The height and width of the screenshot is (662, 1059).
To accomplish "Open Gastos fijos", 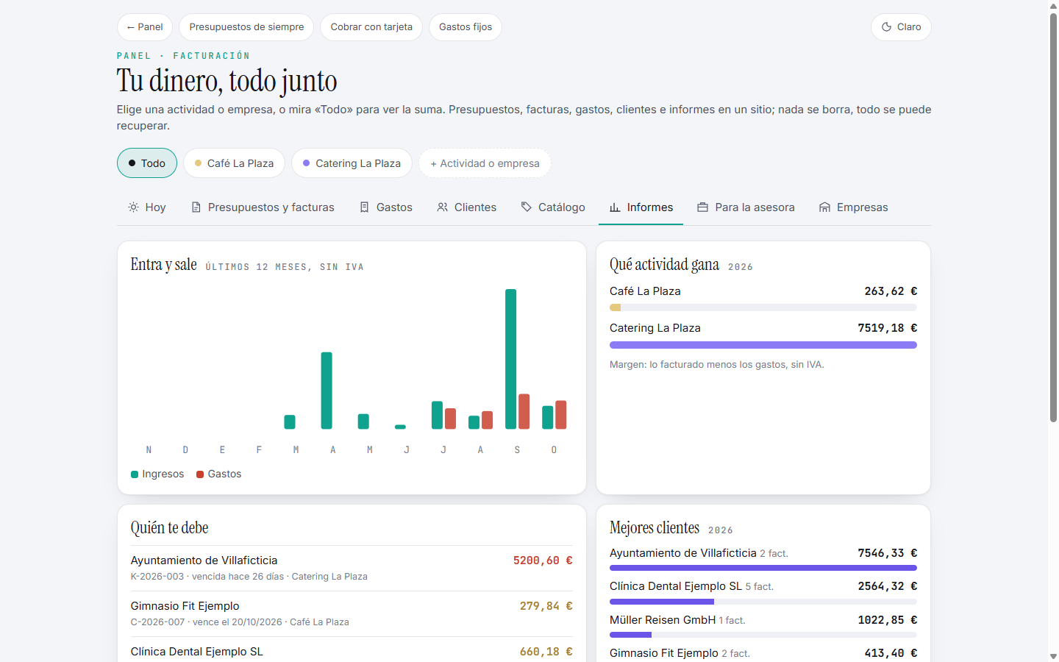I will [466, 27].
